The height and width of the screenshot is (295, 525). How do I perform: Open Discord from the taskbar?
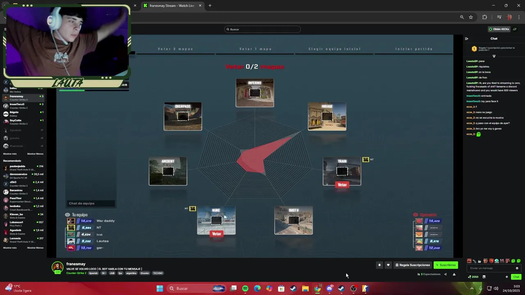[x=329, y=288]
